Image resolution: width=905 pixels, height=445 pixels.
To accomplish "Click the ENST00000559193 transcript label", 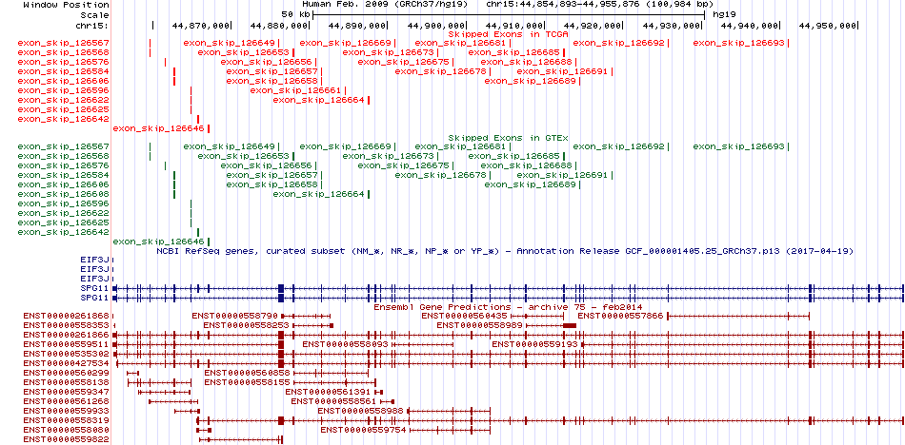I will pos(535,344).
